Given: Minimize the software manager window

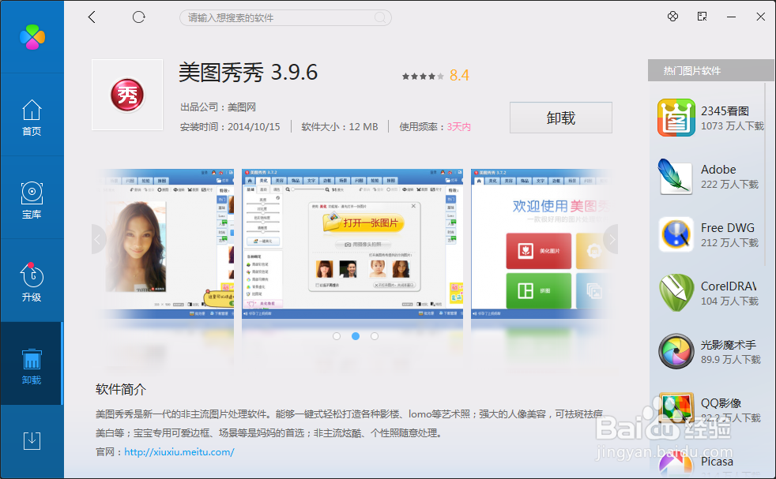Looking at the screenshot, I should click(731, 17).
